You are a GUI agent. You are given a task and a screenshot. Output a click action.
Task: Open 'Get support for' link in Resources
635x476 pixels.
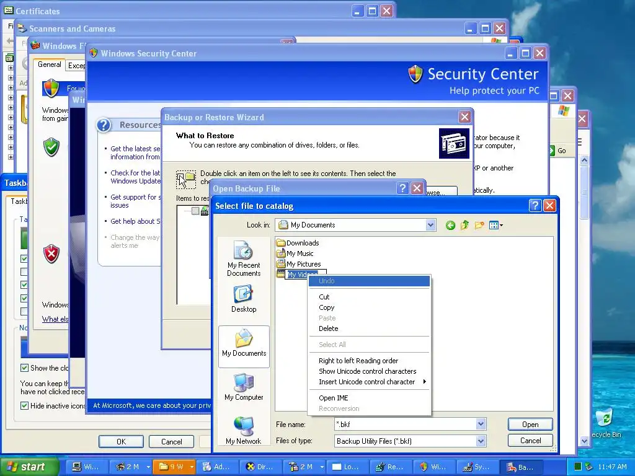point(135,201)
